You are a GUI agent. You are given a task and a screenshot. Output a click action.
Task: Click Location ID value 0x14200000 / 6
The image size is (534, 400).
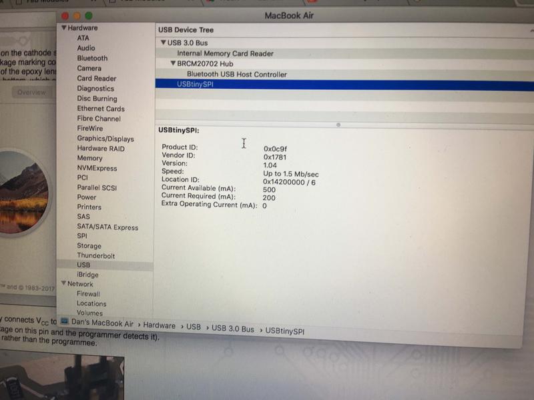(289, 182)
